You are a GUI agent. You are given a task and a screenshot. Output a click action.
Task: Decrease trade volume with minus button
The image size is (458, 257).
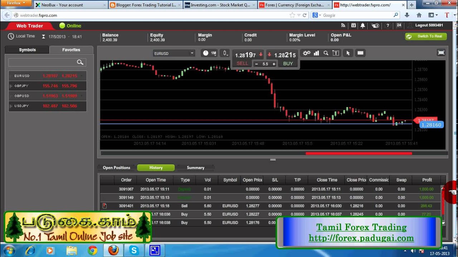click(257, 64)
